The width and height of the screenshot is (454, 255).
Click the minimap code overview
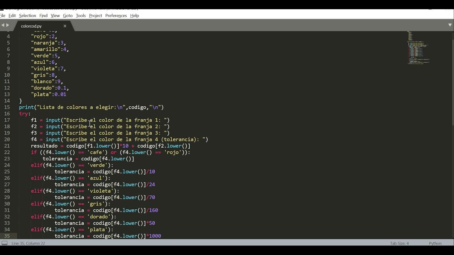tap(419, 48)
